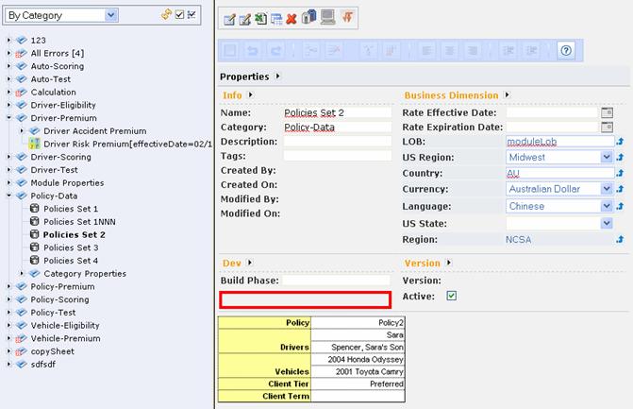The width and height of the screenshot is (633, 409).
Task: Click the align center icon in editor toolbar
Action: [449, 50]
